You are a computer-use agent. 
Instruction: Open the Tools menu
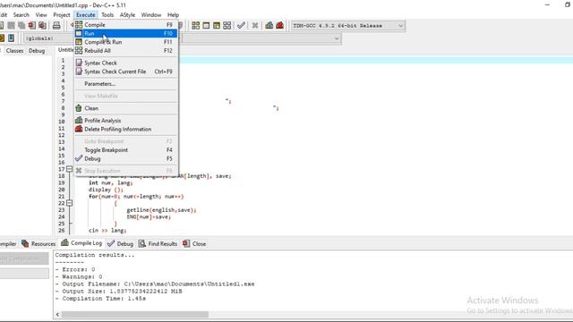(x=107, y=14)
